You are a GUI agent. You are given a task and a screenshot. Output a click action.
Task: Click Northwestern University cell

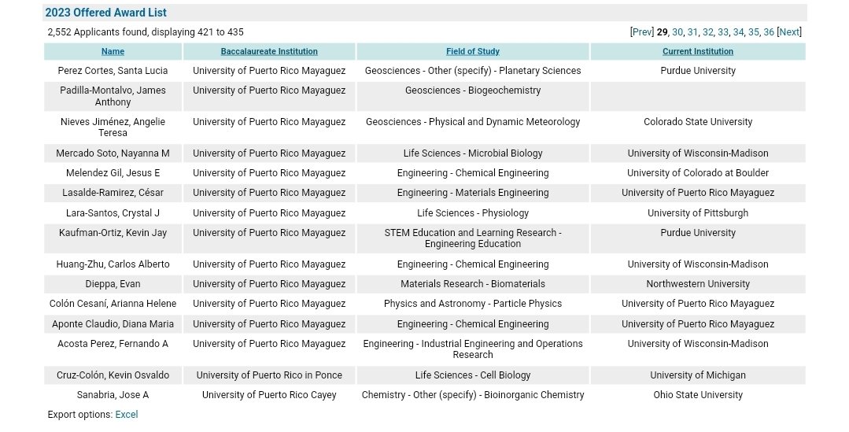click(x=698, y=284)
